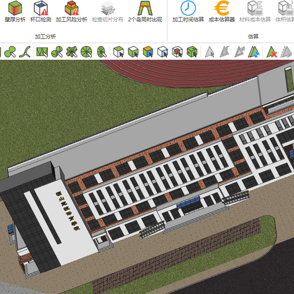Select cube tool with green top face
The image size is (294, 294).
pyautogui.click(x=119, y=52)
